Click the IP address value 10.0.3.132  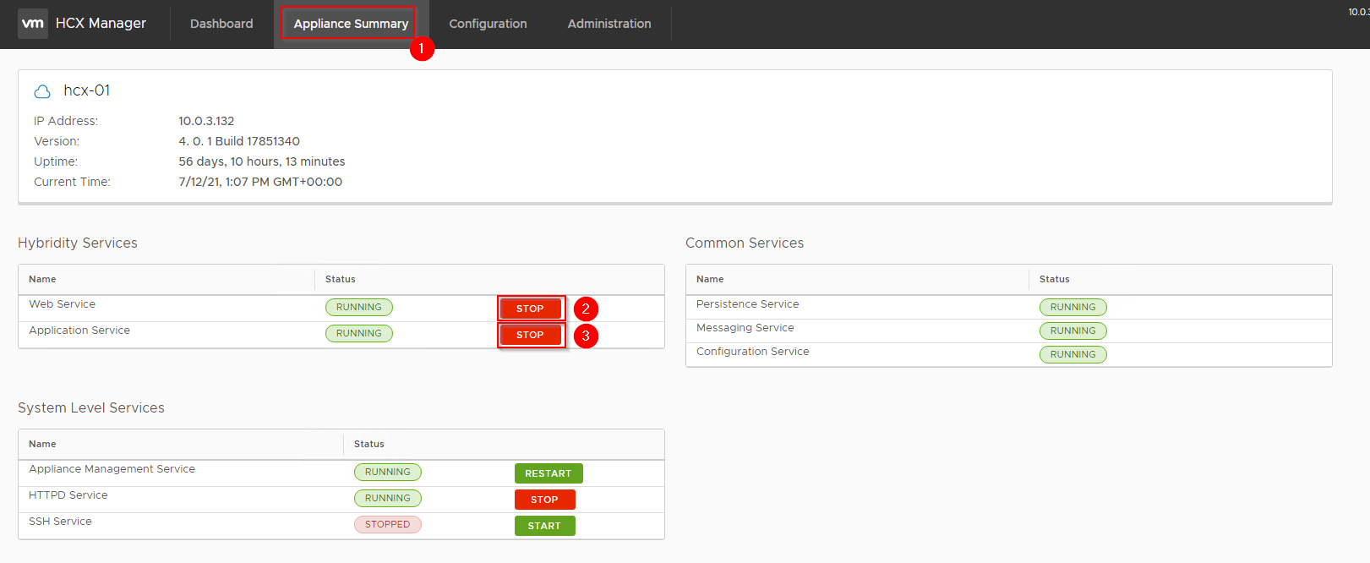click(x=206, y=121)
